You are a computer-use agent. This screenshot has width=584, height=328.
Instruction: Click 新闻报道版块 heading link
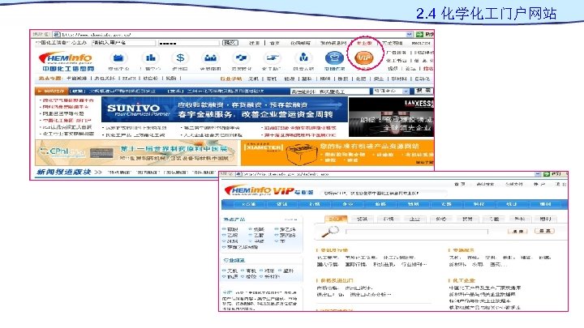click(64, 173)
